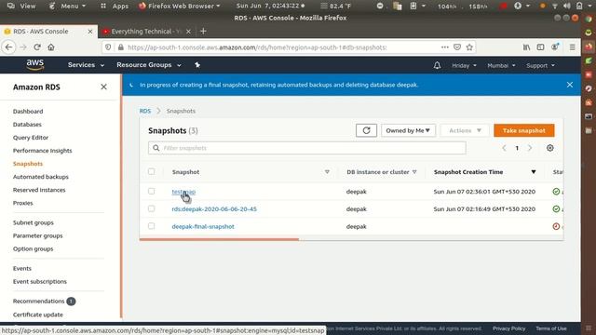Click the system volume icon

pyautogui.click(x=567, y=6)
